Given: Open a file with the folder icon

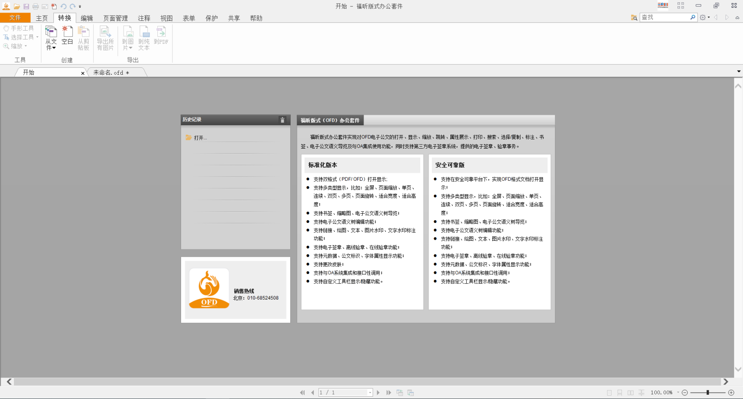Looking at the screenshot, I should [17, 7].
